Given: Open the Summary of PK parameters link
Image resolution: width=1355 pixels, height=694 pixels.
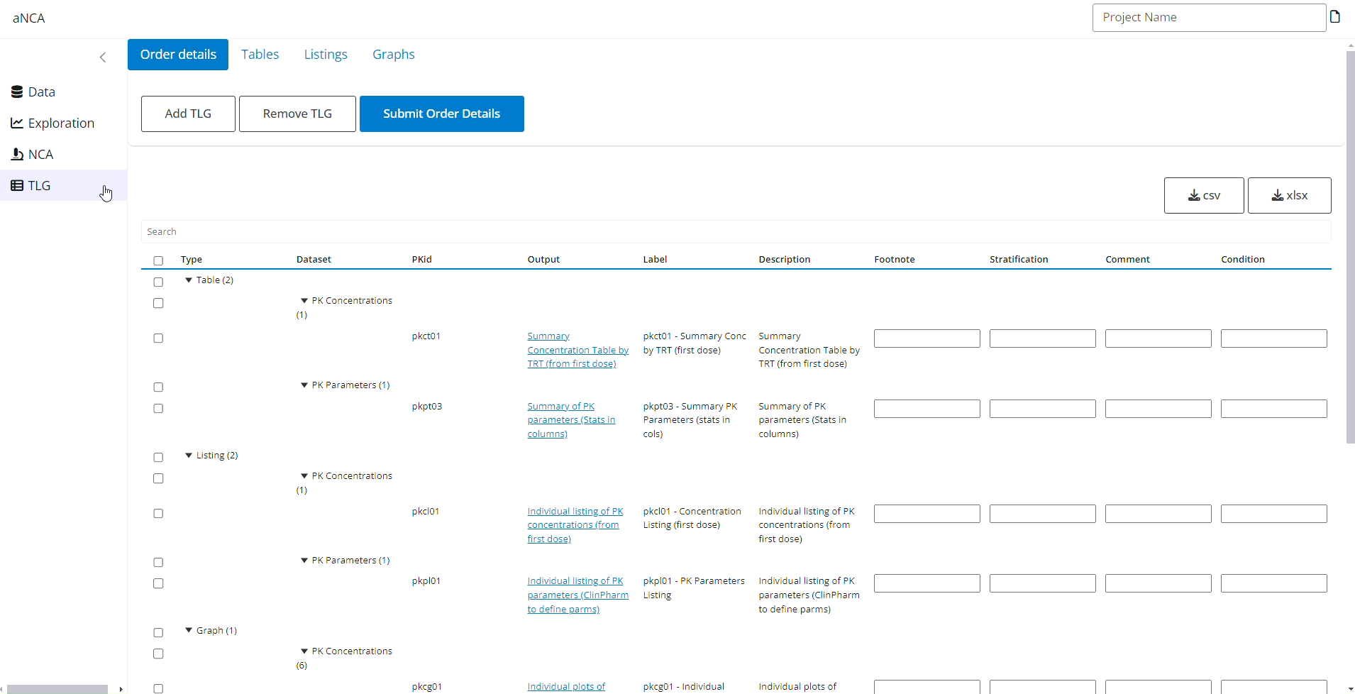Looking at the screenshot, I should coord(571,419).
